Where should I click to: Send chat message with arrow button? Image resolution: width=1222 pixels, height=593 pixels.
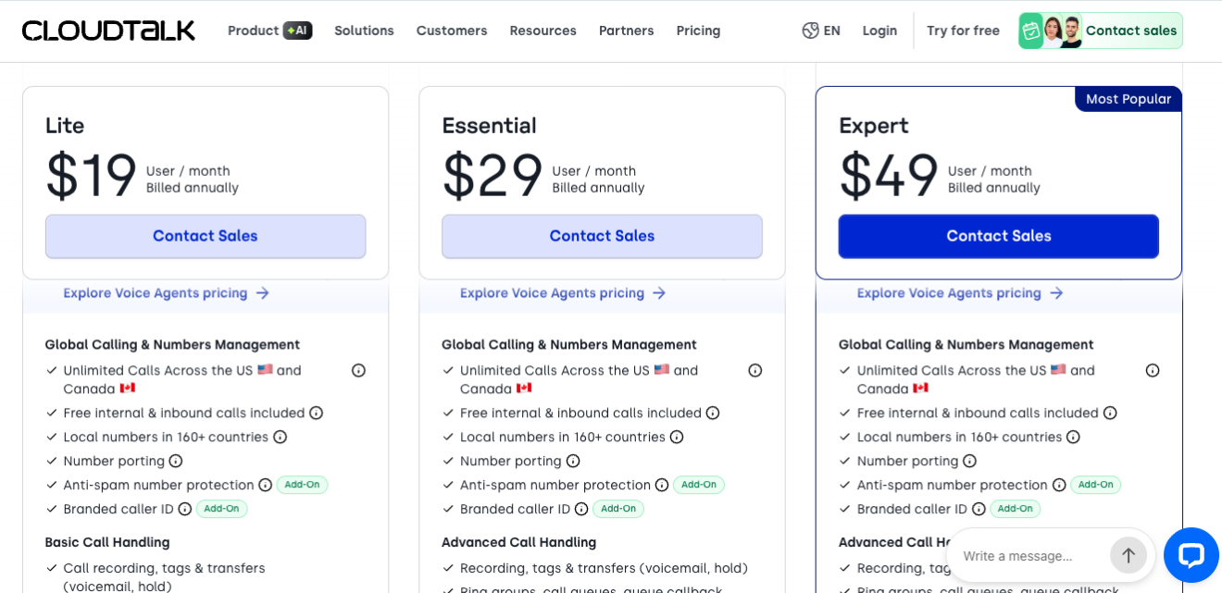tap(1128, 555)
